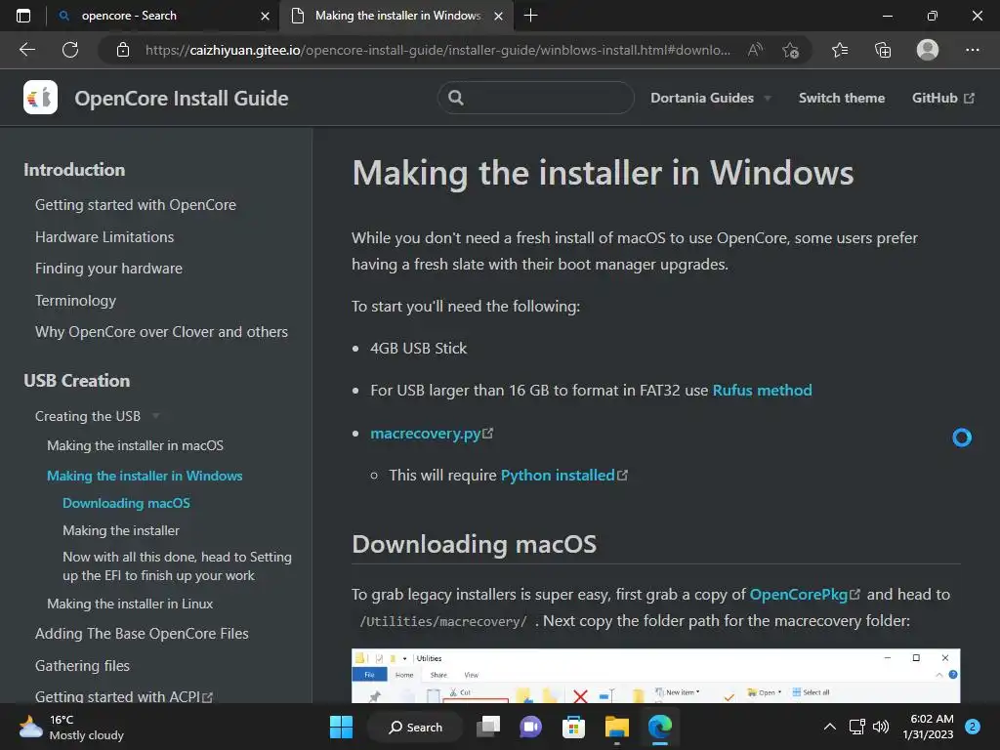Open the OpenCorePkg link
This screenshot has width=1000, height=750.
(805, 595)
